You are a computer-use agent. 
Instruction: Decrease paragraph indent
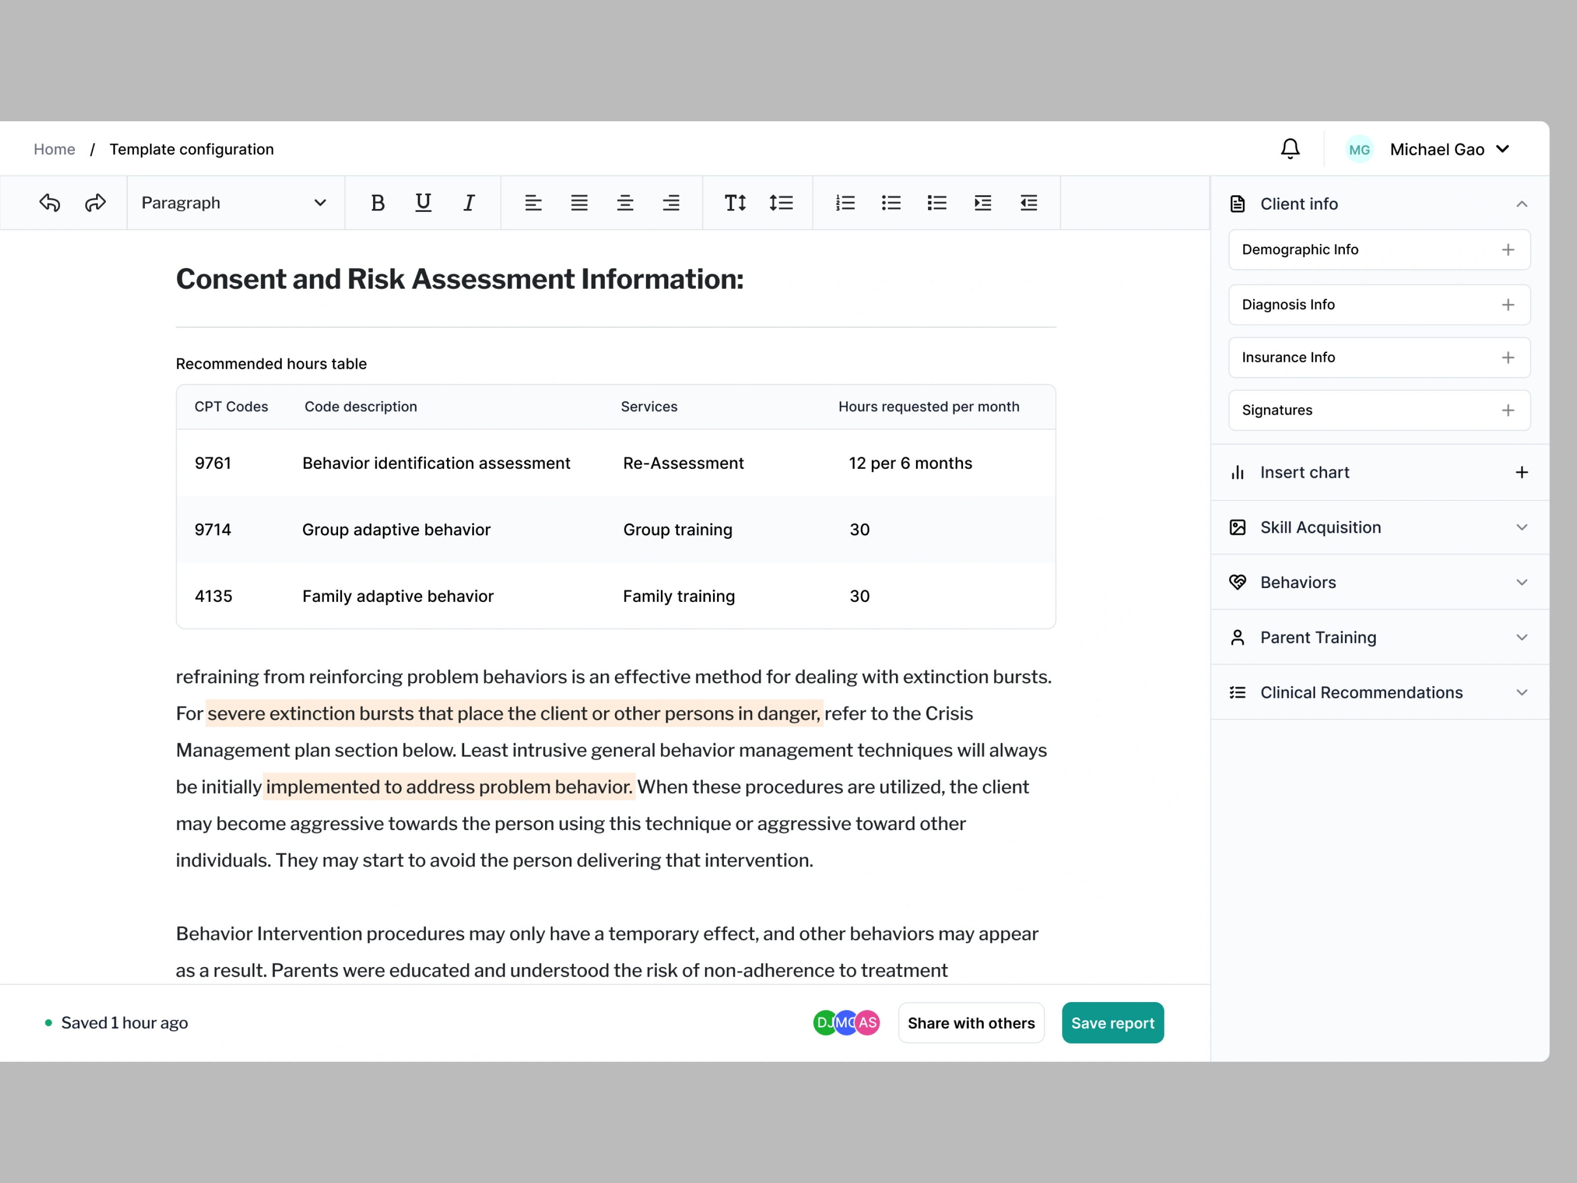[x=1028, y=203]
